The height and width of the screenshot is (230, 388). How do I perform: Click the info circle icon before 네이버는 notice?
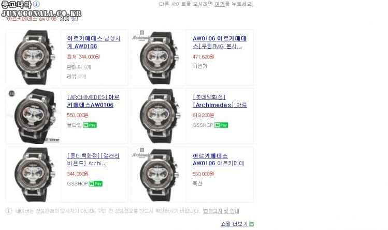click(x=9, y=211)
